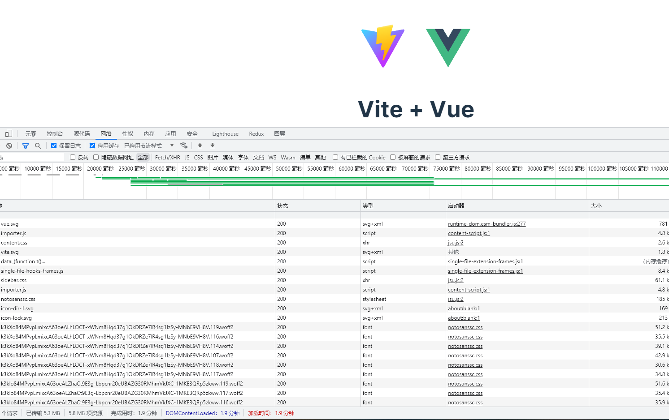This screenshot has width=669, height=420.
Task: Open single-file-extension-frames.js:1 link in single-file-hooks-frames.js row
Action: 485,270
